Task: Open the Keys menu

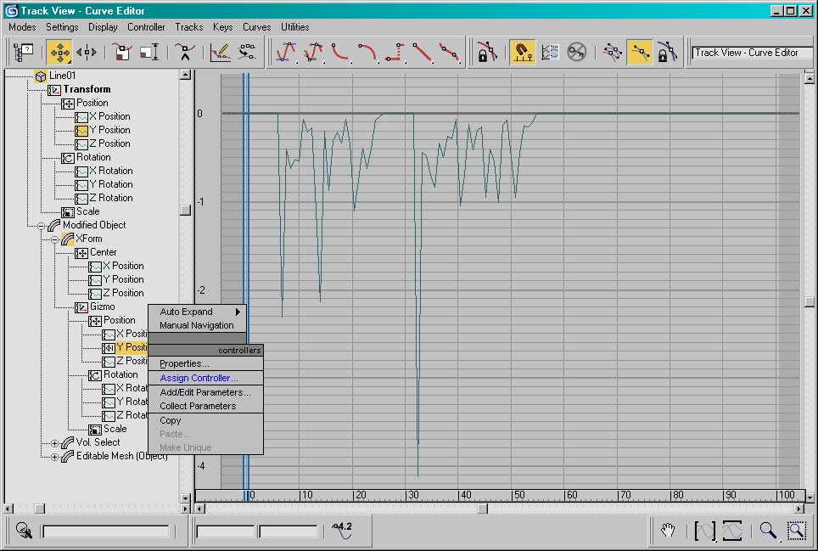Action: (x=223, y=27)
